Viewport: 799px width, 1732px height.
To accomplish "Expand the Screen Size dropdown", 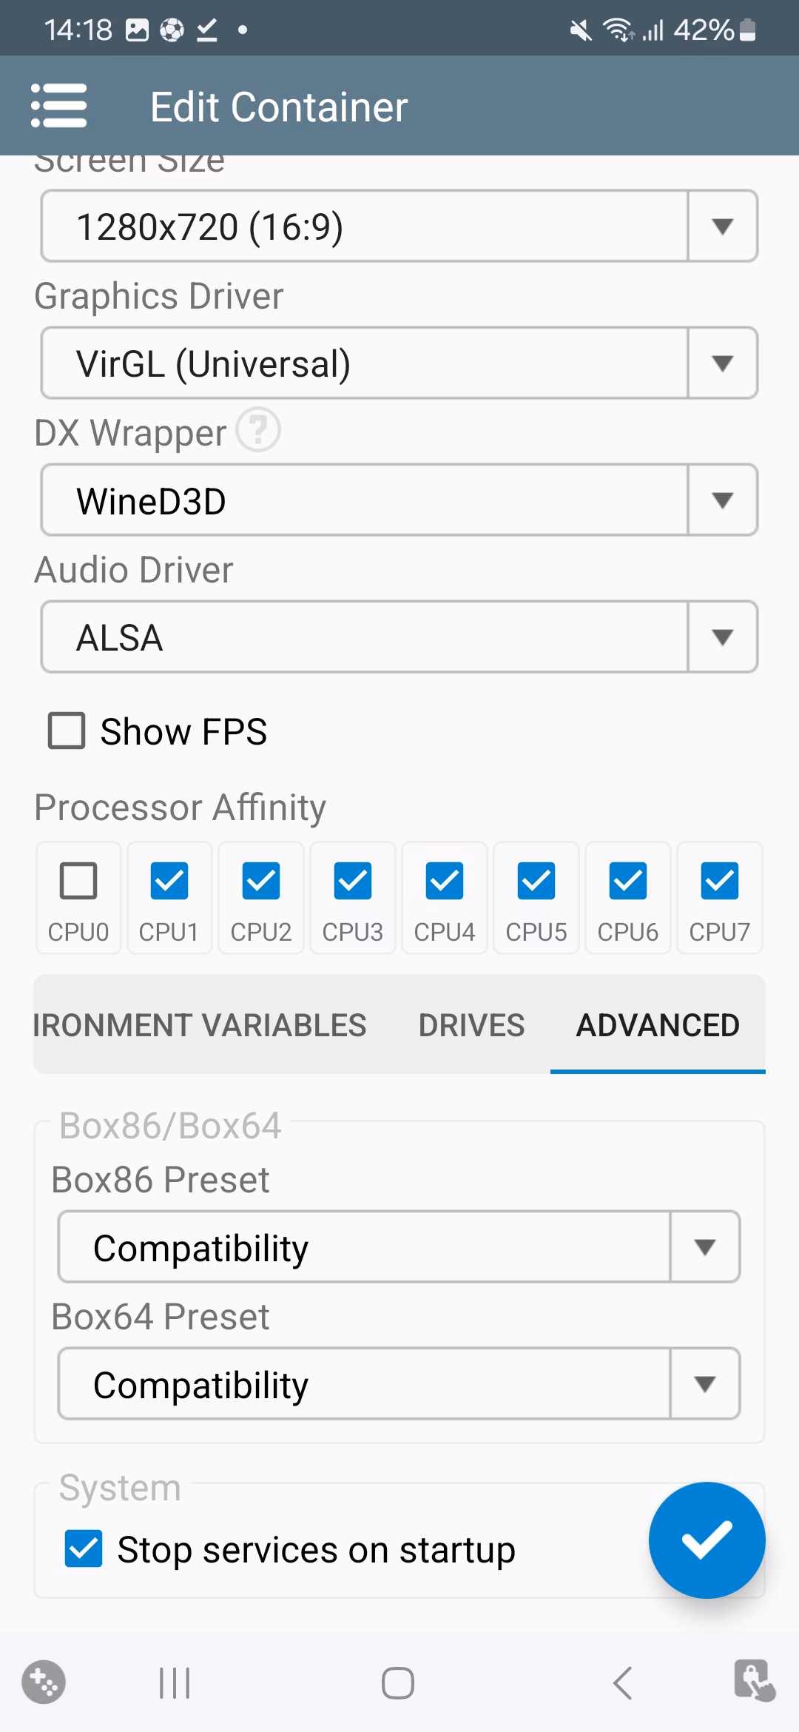I will click(x=399, y=226).
